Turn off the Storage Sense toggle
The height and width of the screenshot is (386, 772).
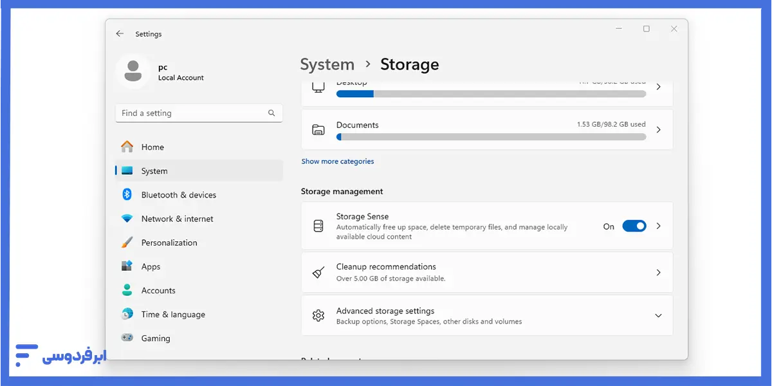634,226
